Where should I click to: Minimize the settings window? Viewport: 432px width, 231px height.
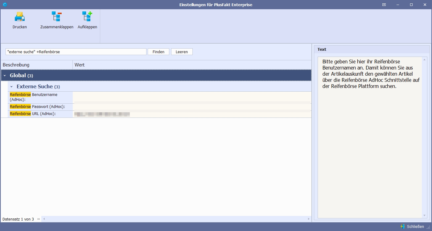point(398,5)
